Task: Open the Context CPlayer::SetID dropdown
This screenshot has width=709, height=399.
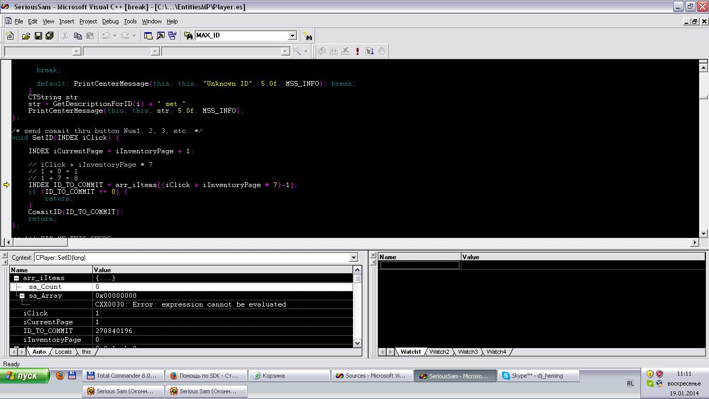Action: 353,257
